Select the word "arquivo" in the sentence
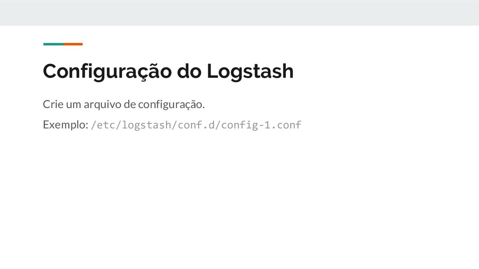479x269 pixels. point(102,105)
